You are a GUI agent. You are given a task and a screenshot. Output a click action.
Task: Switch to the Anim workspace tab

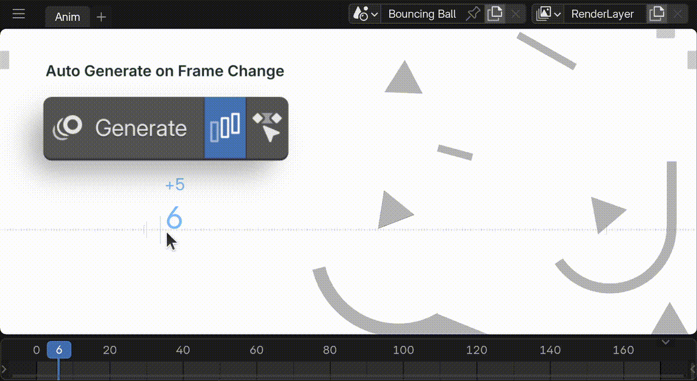click(67, 17)
